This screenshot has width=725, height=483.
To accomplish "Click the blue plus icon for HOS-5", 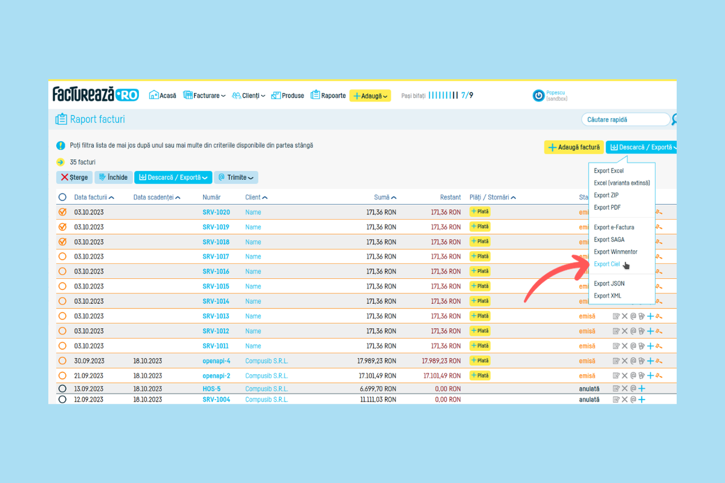I will [642, 389].
